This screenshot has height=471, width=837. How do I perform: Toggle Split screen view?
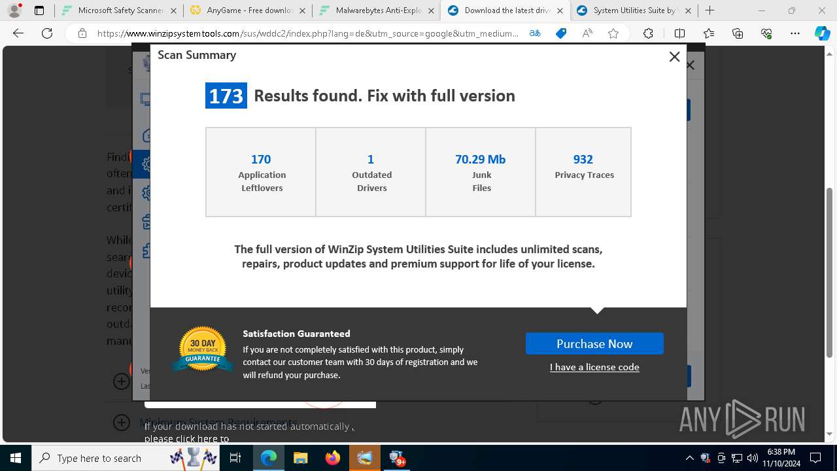pos(679,33)
